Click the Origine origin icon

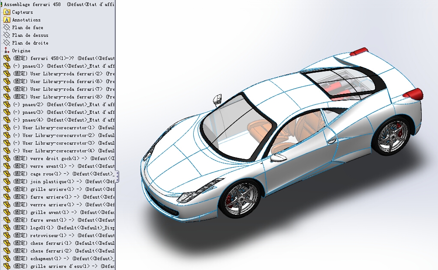click(7, 50)
